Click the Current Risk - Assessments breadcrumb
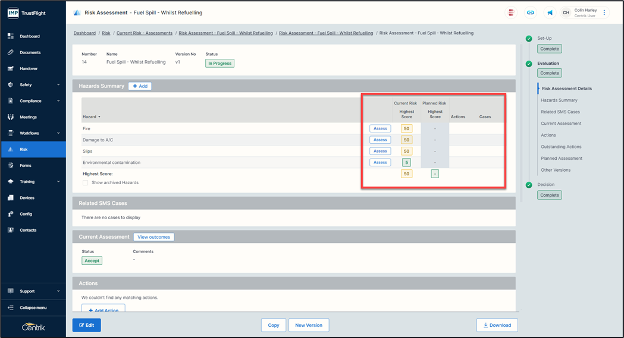This screenshot has height=338, width=624. [145, 33]
